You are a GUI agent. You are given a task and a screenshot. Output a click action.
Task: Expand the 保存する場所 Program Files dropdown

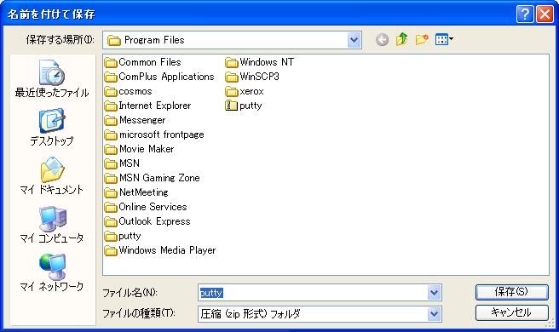(x=354, y=40)
